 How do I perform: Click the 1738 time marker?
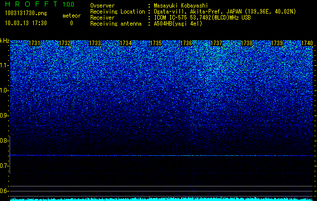click(246, 43)
